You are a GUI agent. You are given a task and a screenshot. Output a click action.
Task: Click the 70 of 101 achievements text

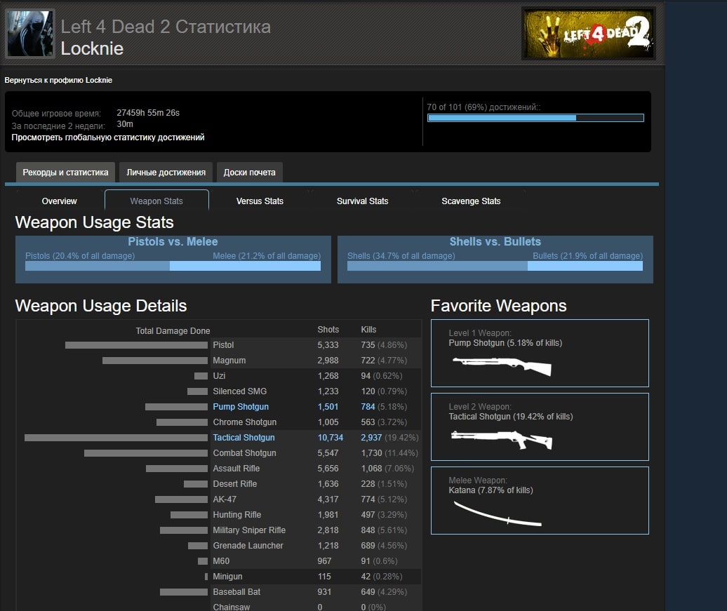(x=483, y=107)
